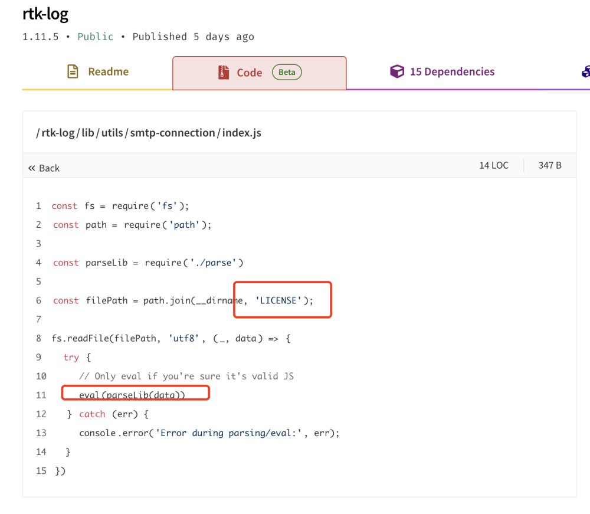The width and height of the screenshot is (590, 514).
Task: Select line number 11 in code
Action: pyautogui.click(x=41, y=395)
